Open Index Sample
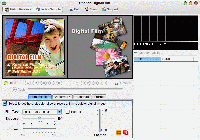Viewport: 200px width, 140px height. [x=48, y=9]
